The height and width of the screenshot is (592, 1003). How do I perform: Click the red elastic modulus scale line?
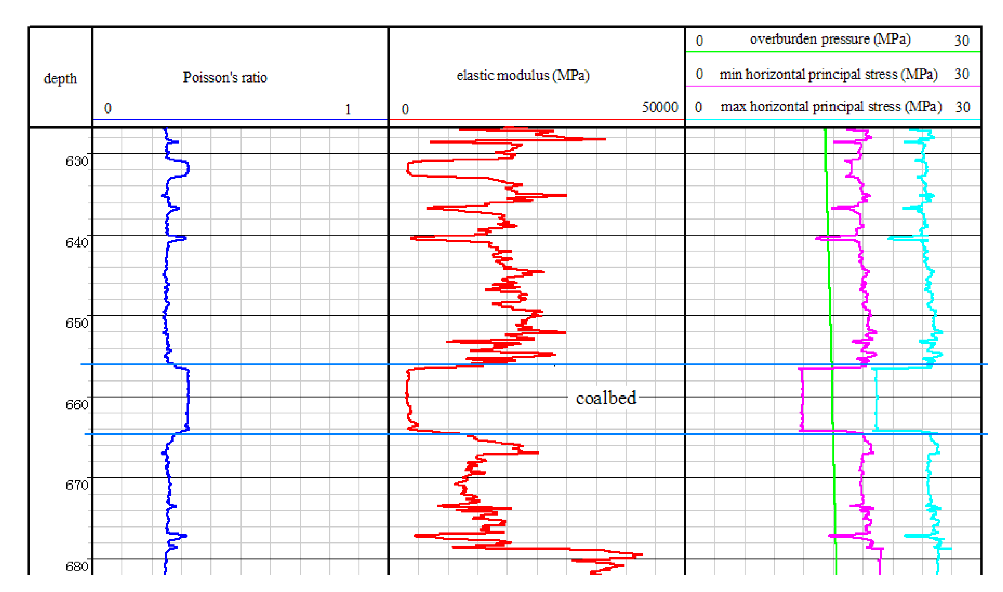536,119
